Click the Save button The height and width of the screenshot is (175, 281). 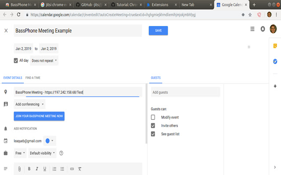pos(158,31)
